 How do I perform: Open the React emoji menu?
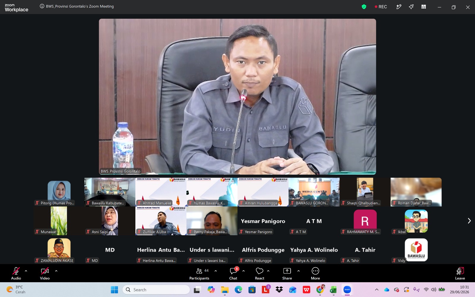259,273
